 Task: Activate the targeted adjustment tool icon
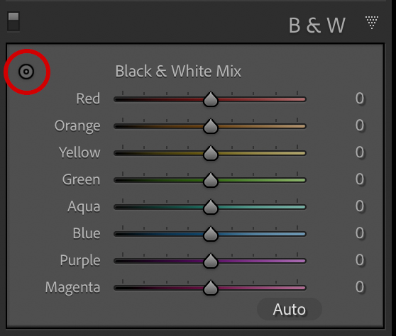click(x=26, y=72)
